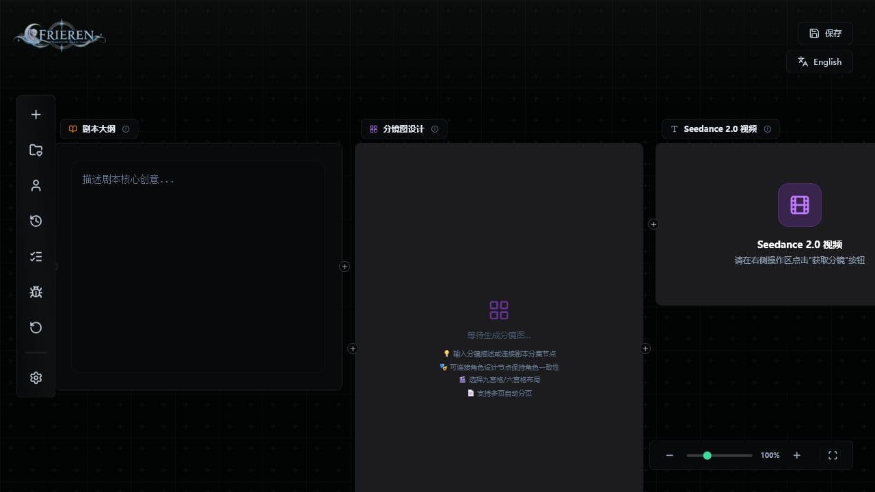Click the bold Seedance 2.0 视频 title in card
Viewport: 875px width, 492px height.
[800, 245]
